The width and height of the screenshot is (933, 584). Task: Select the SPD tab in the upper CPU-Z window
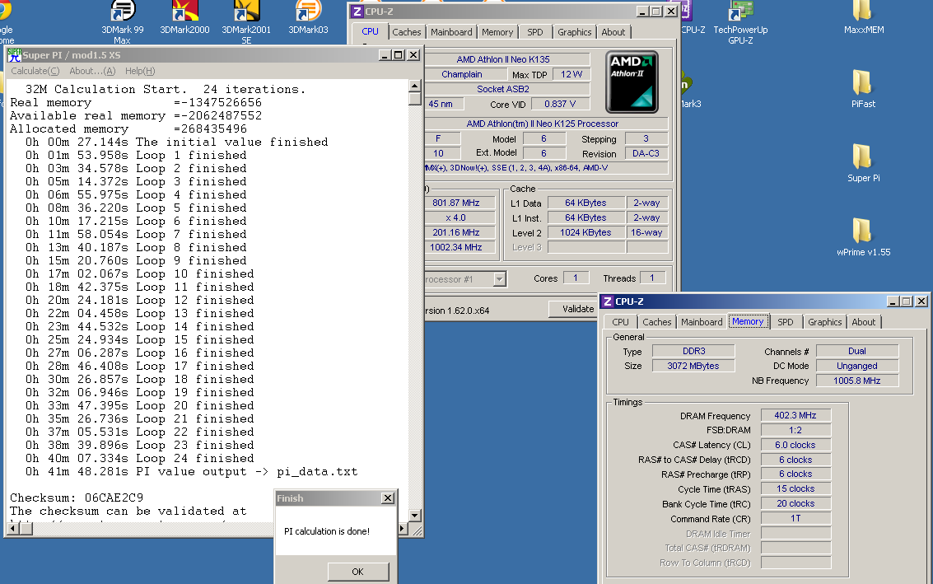coord(535,32)
